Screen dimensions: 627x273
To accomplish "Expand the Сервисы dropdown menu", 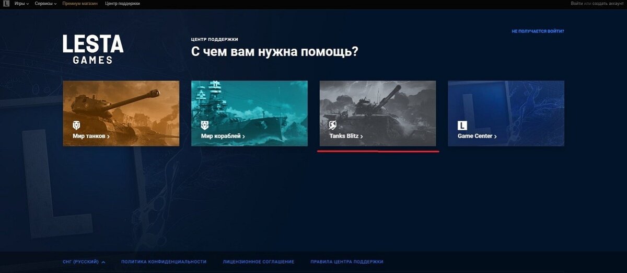I will point(45,4).
